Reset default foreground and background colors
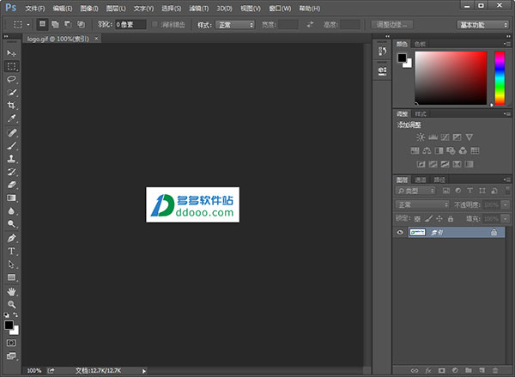The width and height of the screenshot is (515, 377). pyautogui.click(x=6, y=315)
